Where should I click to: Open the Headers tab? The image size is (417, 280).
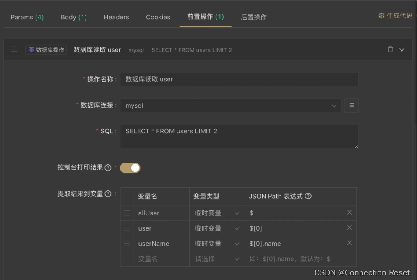[x=116, y=17]
